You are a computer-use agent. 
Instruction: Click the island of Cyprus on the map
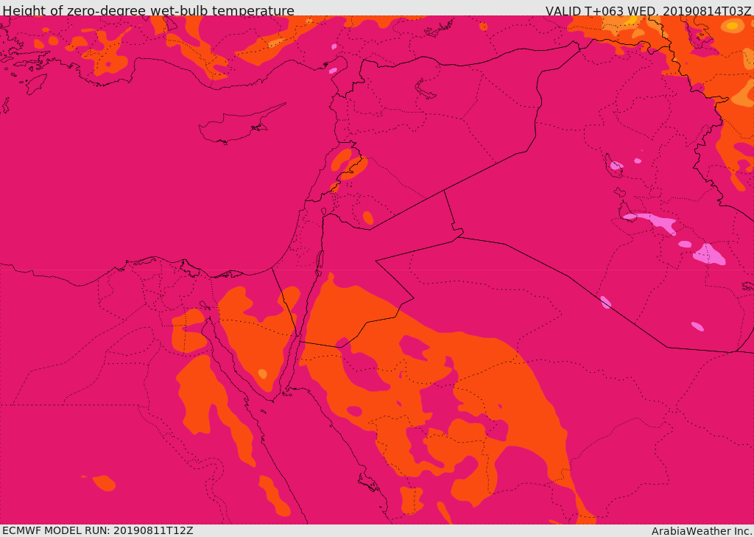(x=241, y=124)
